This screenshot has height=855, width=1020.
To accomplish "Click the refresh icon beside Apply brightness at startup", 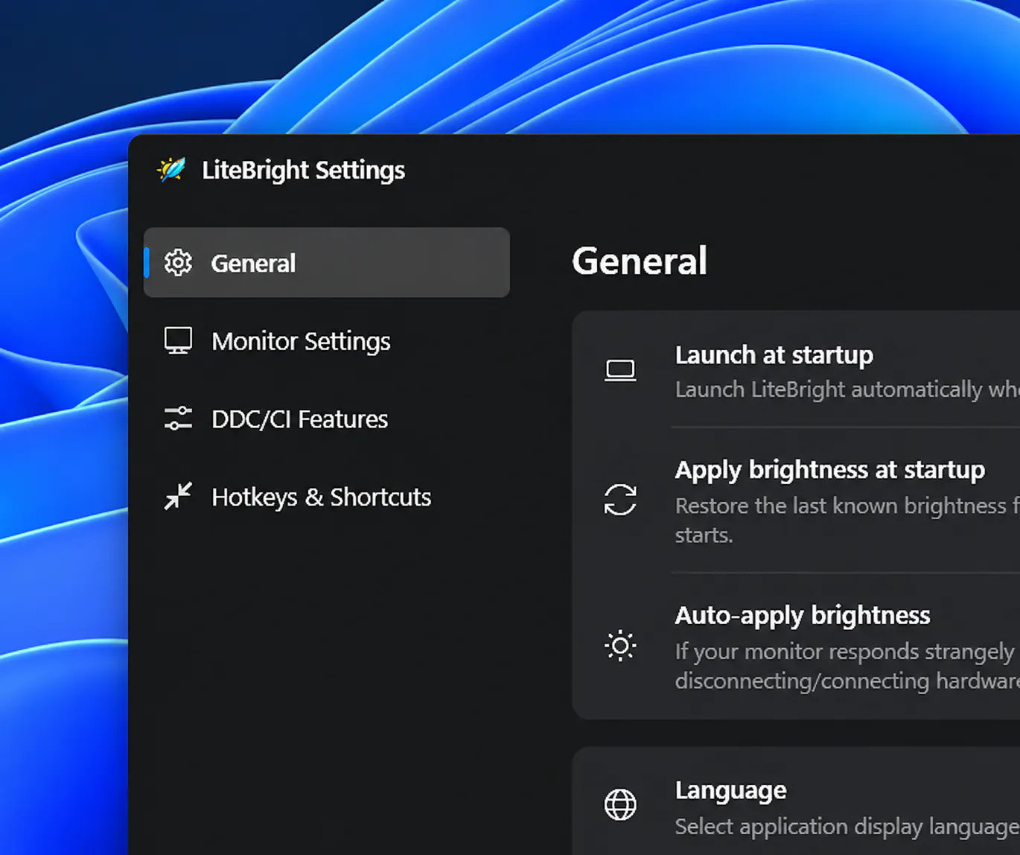I will tap(620, 500).
